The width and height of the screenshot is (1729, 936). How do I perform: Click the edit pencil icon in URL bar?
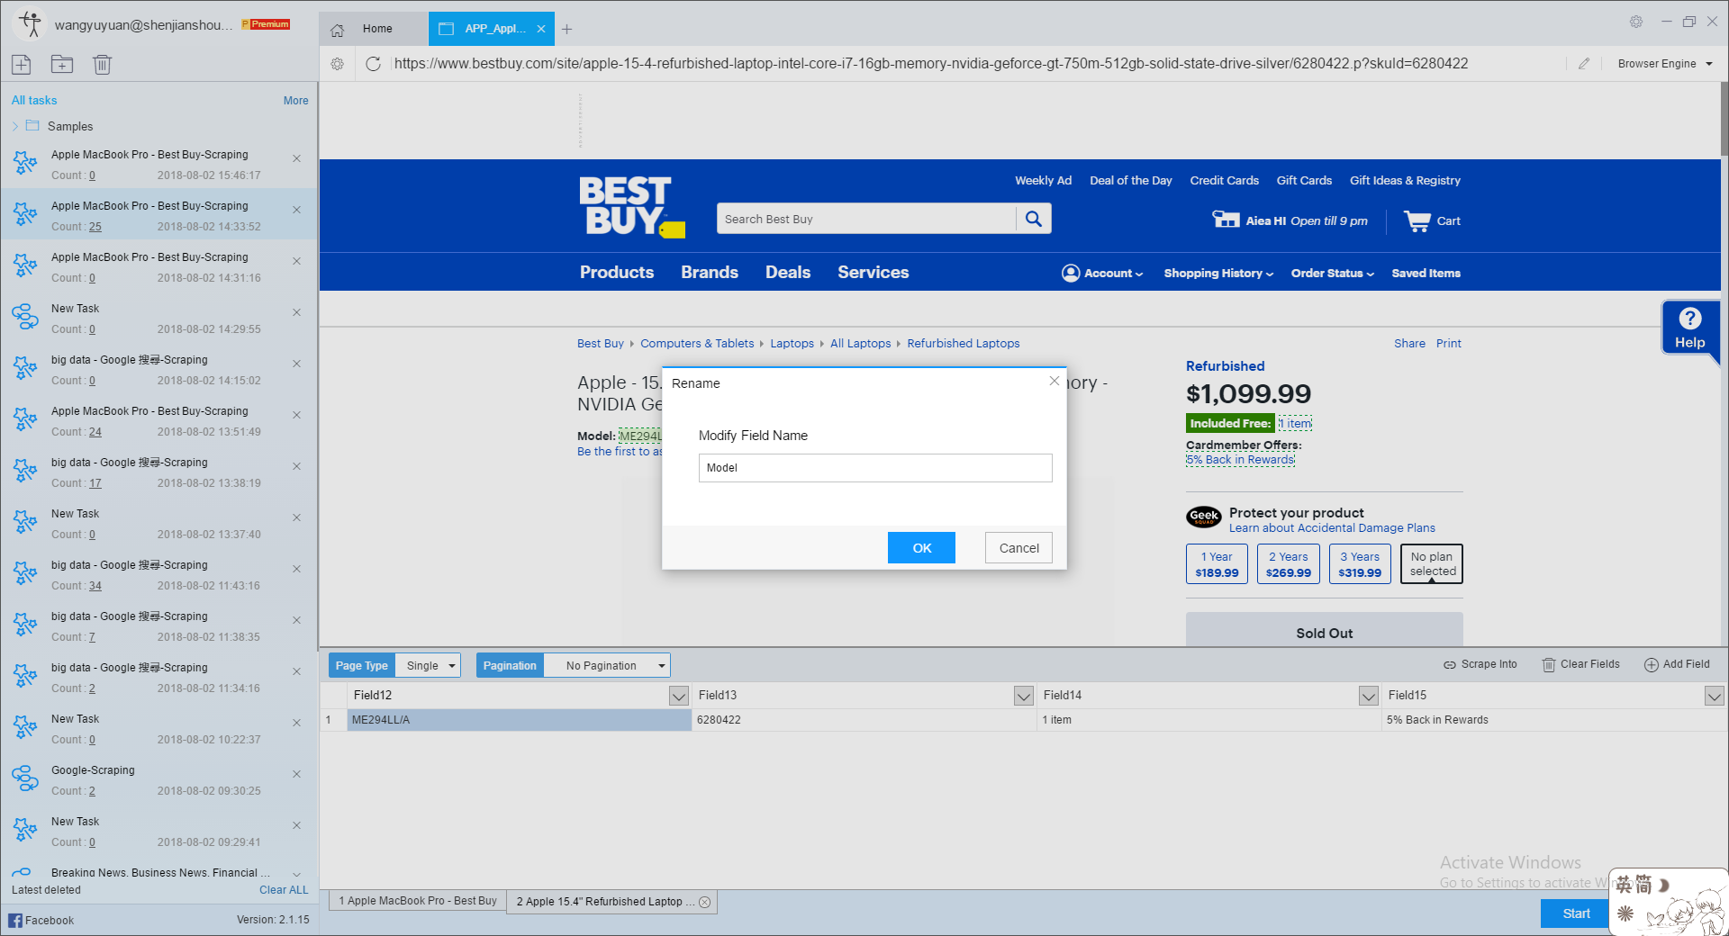pyautogui.click(x=1584, y=64)
